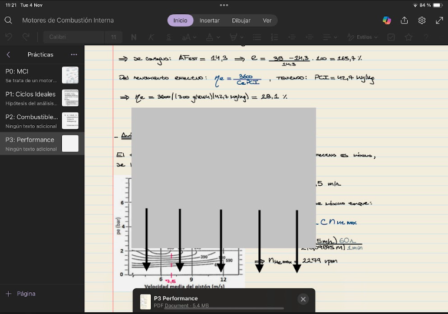Image resolution: width=448 pixels, height=314 pixels.
Task: Open page P1: Ciclos Ideales
Action: pos(42,98)
